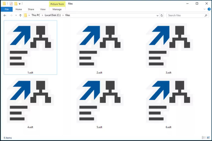Click the 2.xslt file name label
The height and width of the screenshot is (141, 212).
pos(99,73)
